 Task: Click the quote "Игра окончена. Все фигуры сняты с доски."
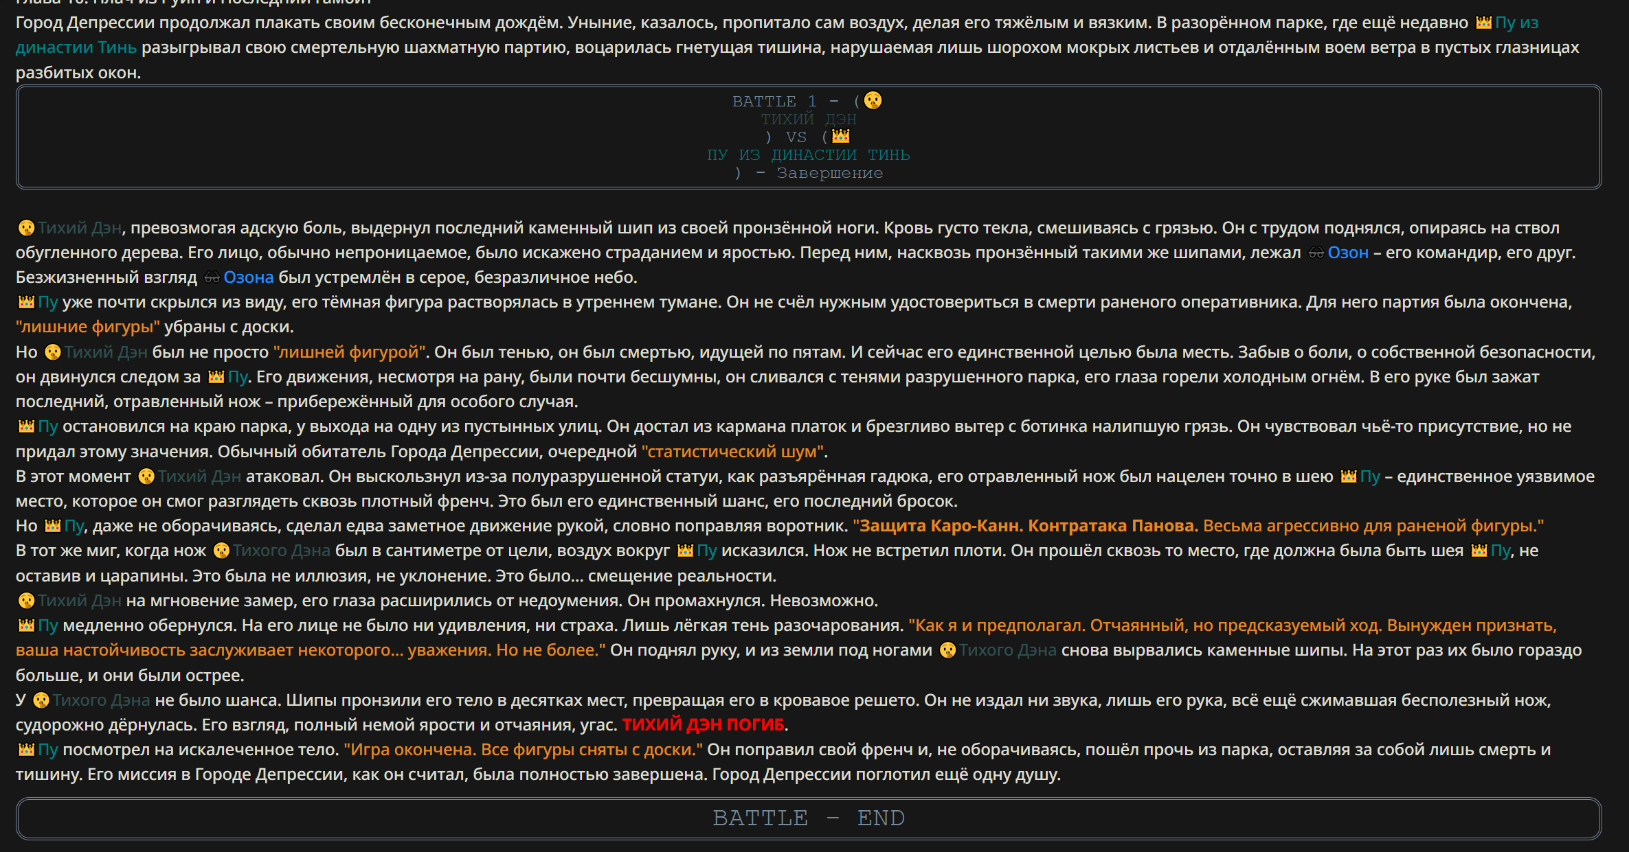point(524,750)
